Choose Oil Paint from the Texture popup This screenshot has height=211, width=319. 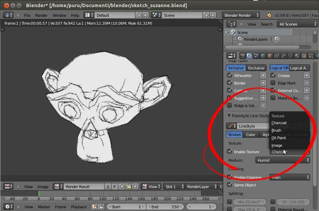pyautogui.click(x=278, y=138)
